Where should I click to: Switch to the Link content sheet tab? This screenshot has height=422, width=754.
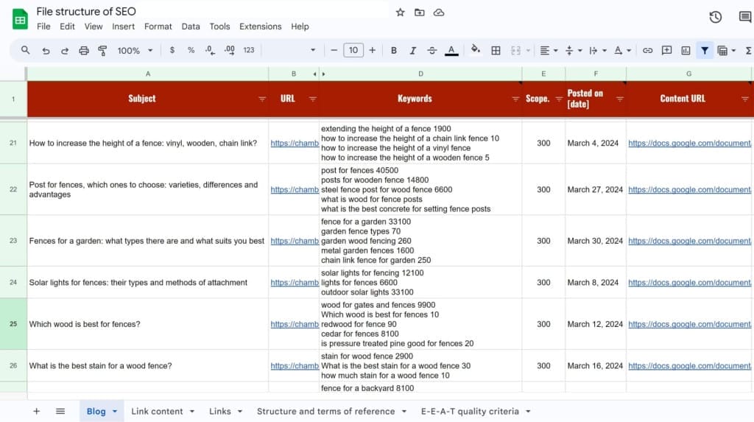coord(156,411)
